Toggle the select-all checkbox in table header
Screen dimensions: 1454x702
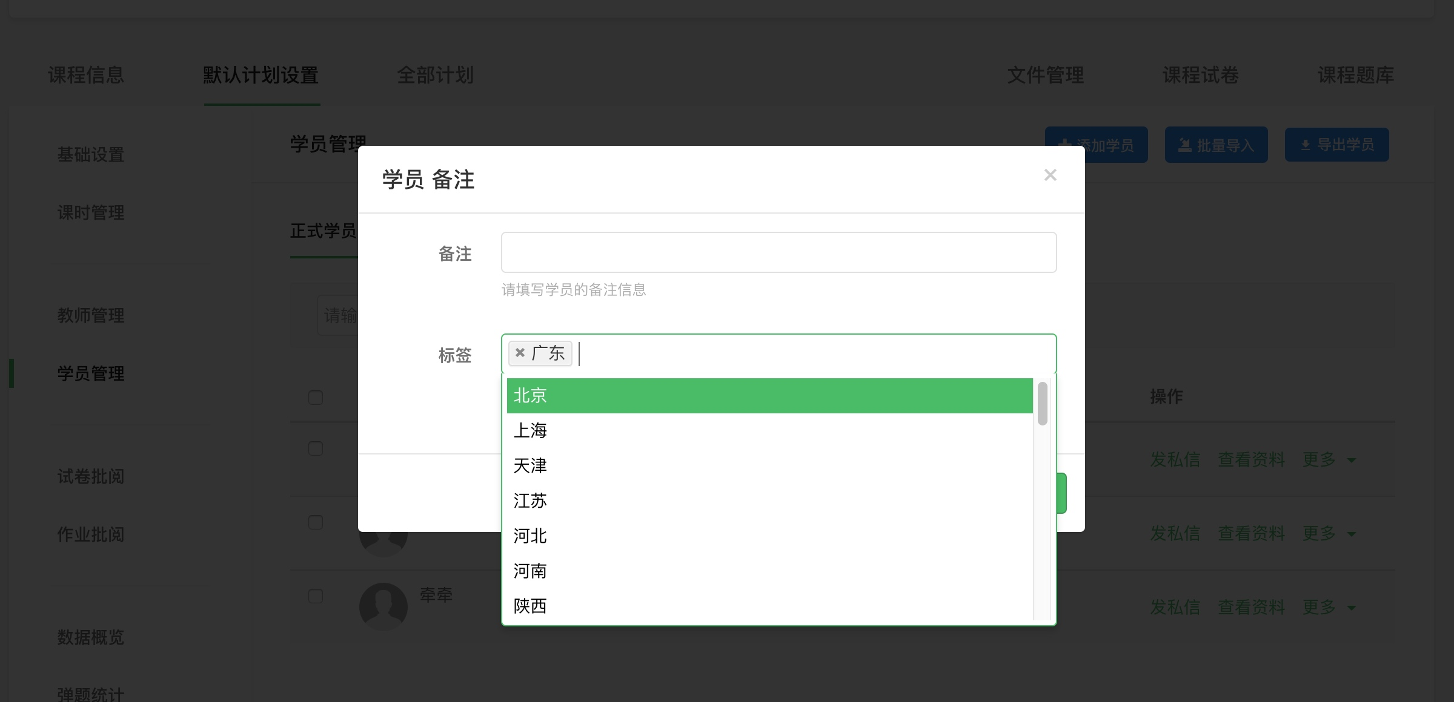click(316, 398)
